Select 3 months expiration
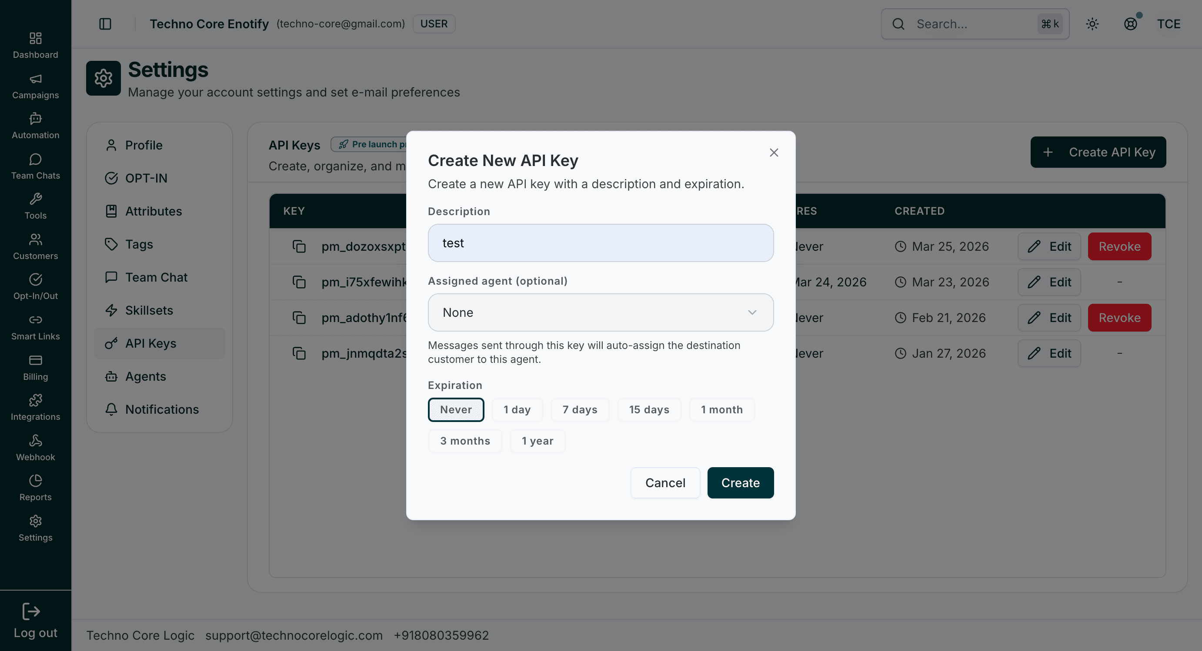1202x651 pixels. point(465,441)
